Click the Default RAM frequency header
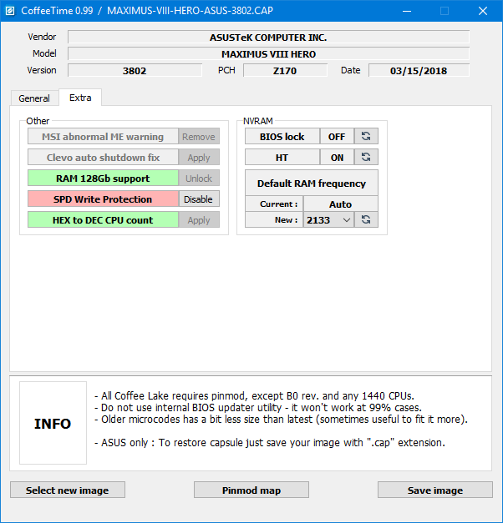 (x=312, y=184)
